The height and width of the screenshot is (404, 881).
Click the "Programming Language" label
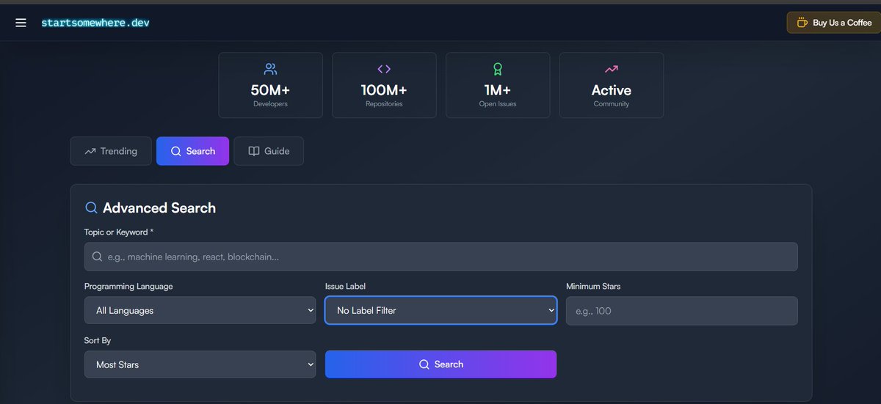click(x=128, y=286)
